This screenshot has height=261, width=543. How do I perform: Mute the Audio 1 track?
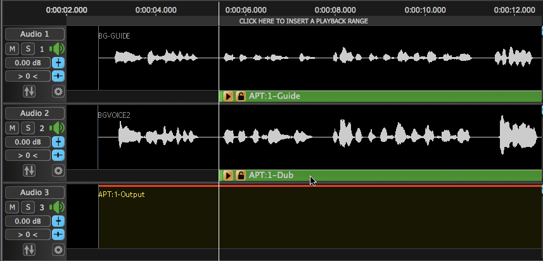click(13, 49)
